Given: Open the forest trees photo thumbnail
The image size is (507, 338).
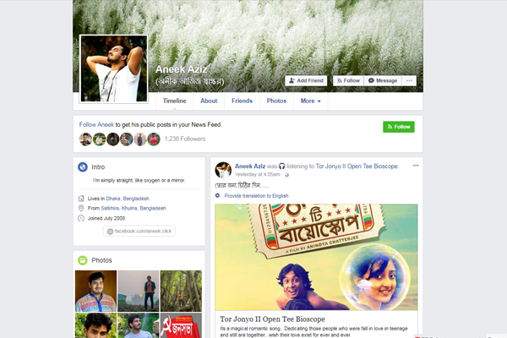Looking at the screenshot, I should point(181,291).
